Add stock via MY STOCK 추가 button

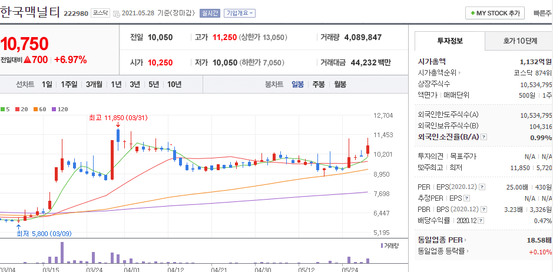[495, 14]
